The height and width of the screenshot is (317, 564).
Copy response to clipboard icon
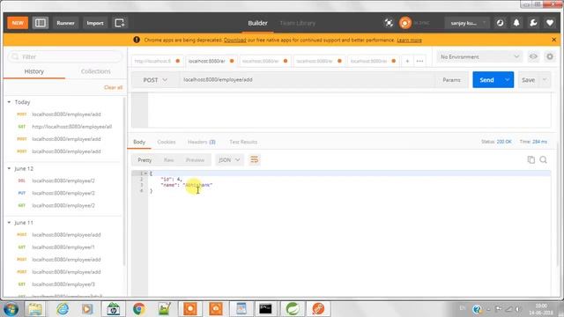tap(531, 160)
